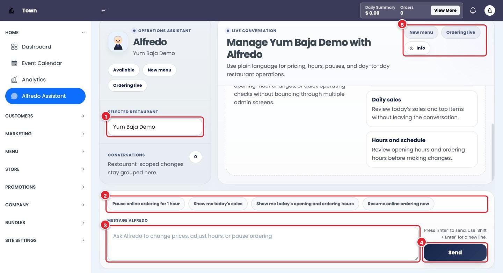Expand the BUNDLES section
This screenshot has width=503, height=273.
pyautogui.click(x=45, y=222)
